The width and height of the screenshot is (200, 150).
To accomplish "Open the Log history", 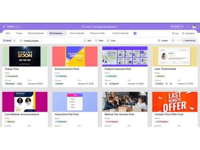I will tap(175, 33).
